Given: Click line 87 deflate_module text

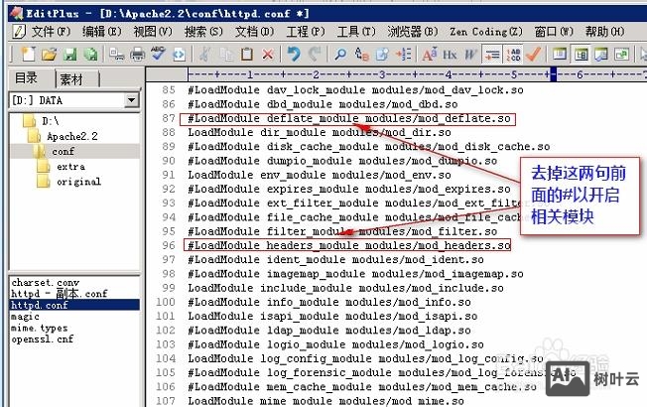Looking at the screenshot, I should pos(348,118).
